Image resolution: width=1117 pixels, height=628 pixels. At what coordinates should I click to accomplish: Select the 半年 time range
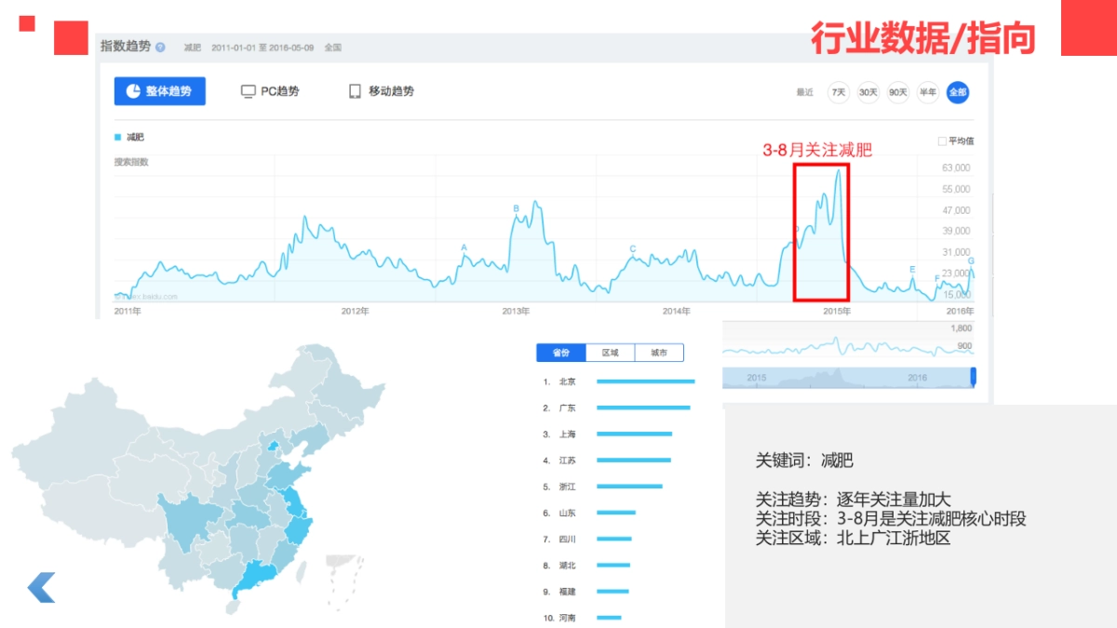pyautogui.click(x=927, y=92)
